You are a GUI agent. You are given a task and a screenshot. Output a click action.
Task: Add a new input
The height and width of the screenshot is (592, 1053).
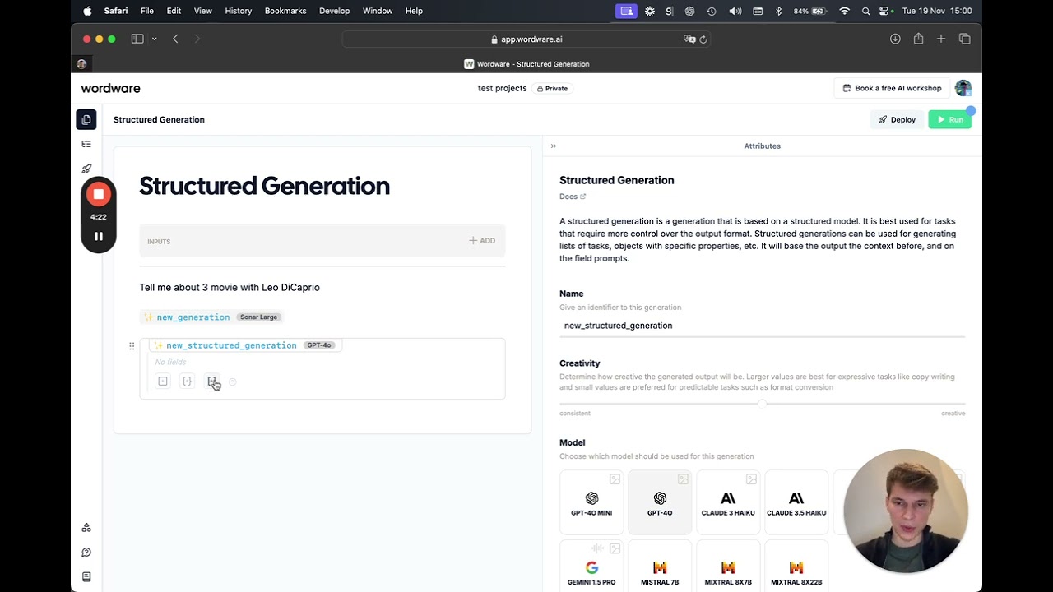[x=482, y=241]
